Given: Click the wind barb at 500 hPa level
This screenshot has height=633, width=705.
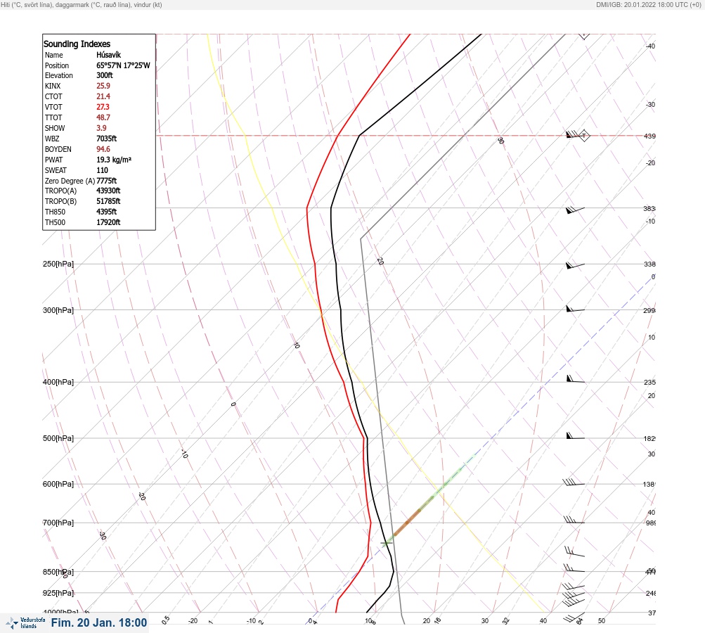Looking at the screenshot, I should point(576,435).
